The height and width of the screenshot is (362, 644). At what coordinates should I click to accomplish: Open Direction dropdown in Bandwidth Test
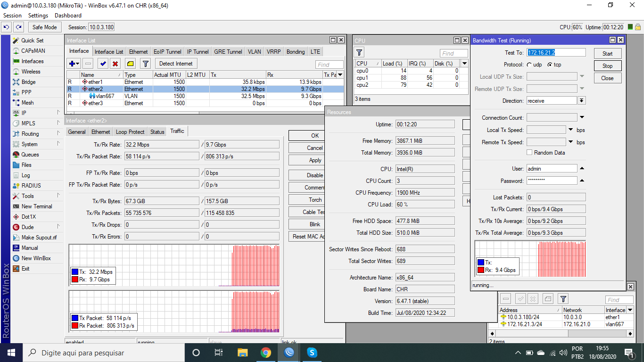click(x=582, y=100)
